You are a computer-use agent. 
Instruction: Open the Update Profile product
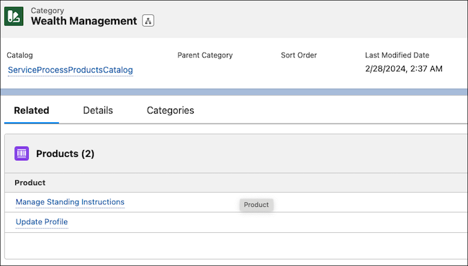click(42, 222)
